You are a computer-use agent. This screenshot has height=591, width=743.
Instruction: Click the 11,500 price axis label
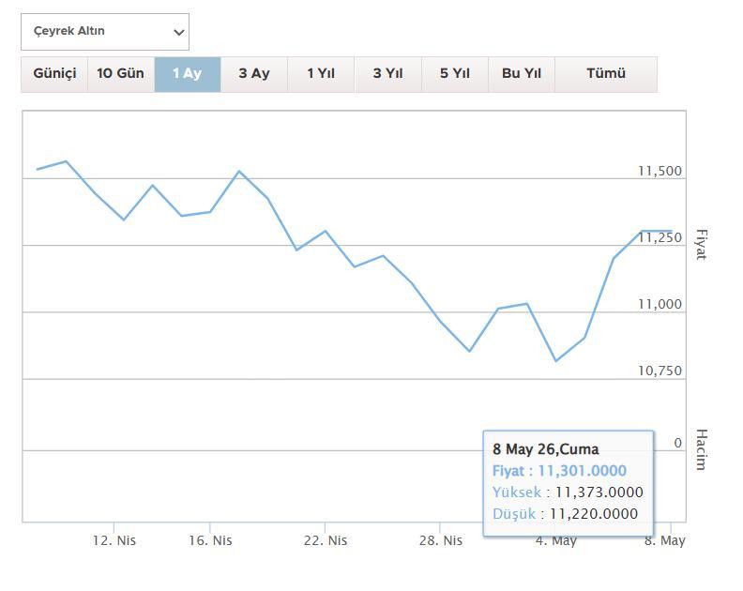(x=660, y=171)
